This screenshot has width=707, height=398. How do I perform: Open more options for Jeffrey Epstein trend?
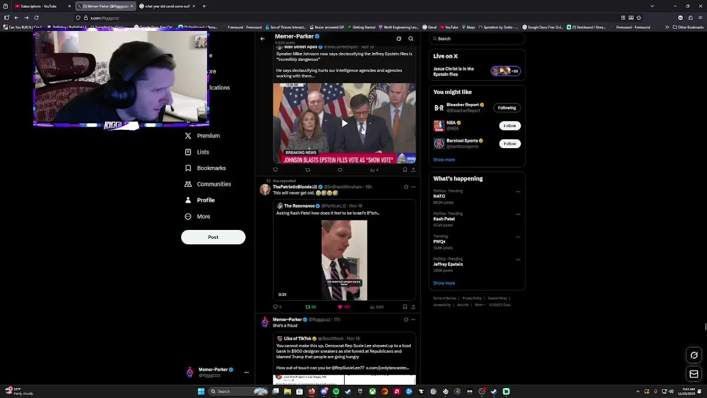(x=518, y=260)
